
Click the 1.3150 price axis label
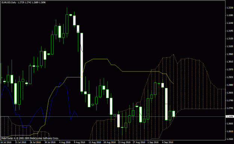coord(230,39)
